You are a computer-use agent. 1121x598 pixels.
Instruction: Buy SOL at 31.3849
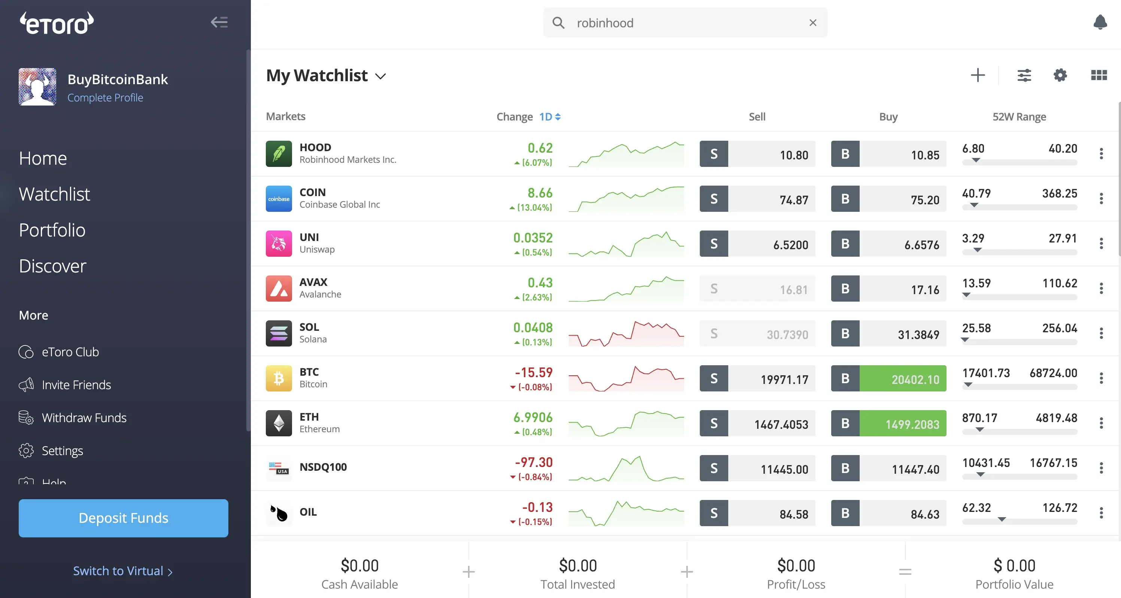(888, 333)
